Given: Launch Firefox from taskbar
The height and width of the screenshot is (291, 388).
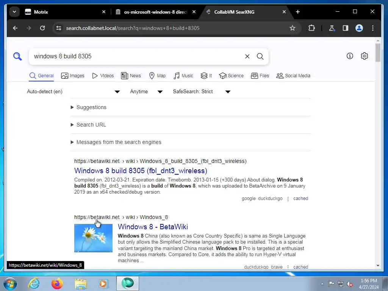Looking at the screenshot, I should pyautogui.click(x=57, y=283).
